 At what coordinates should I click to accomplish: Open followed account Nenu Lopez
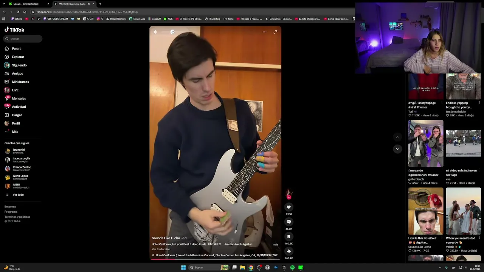(x=17, y=177)
